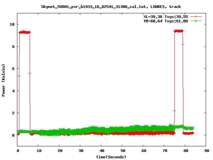Screen dimensions: 213x160
Task: Click x-axis tick label 0
Action: tap(18, 151)
